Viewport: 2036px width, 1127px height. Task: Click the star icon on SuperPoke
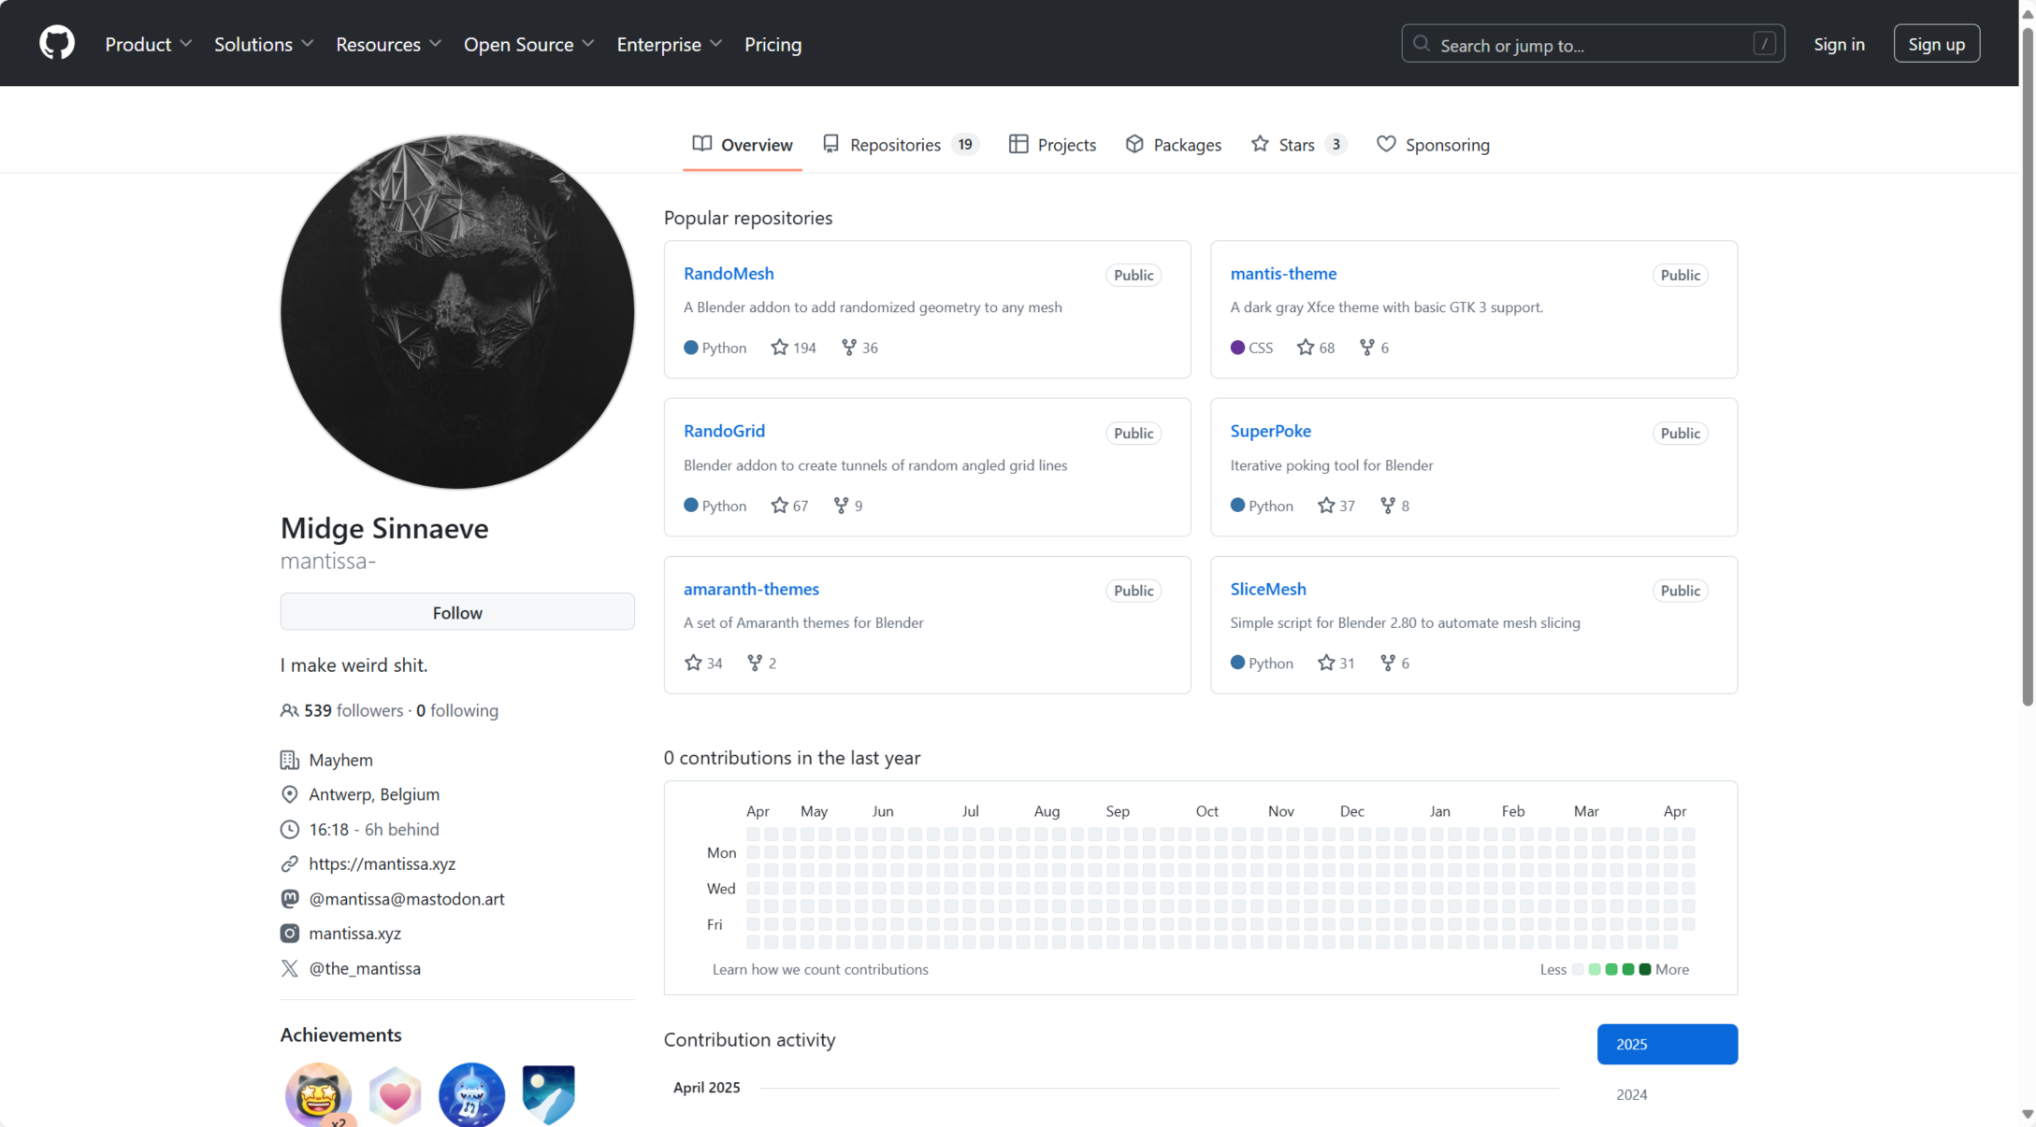point(1325,506)
